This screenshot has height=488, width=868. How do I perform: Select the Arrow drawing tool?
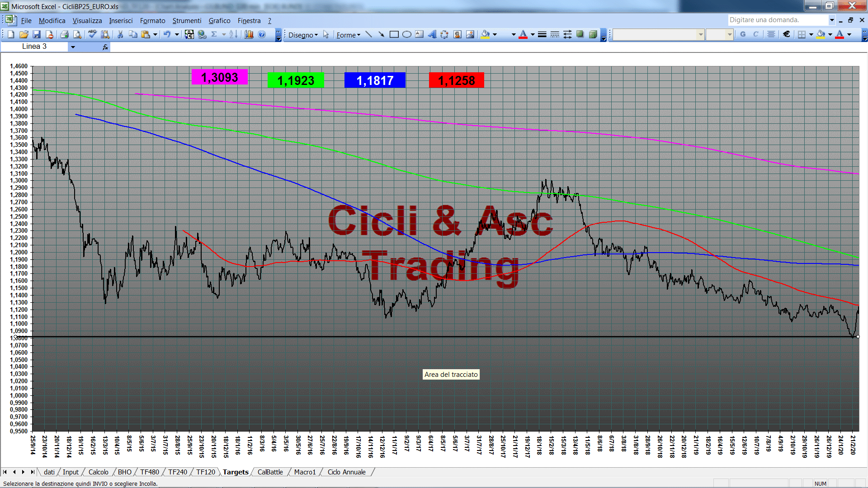[382, 35]
